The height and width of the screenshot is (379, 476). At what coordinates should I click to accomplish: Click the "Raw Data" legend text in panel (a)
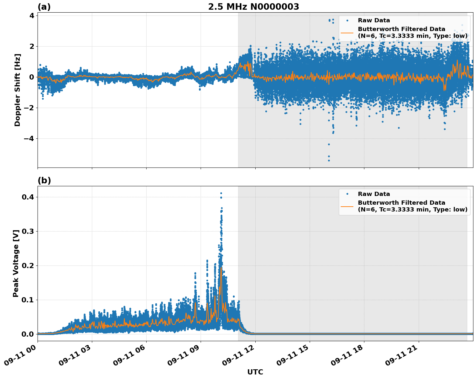(374, 20)
